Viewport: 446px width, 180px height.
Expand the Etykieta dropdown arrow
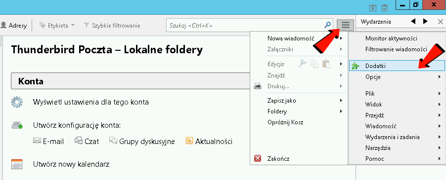[73, 26]
